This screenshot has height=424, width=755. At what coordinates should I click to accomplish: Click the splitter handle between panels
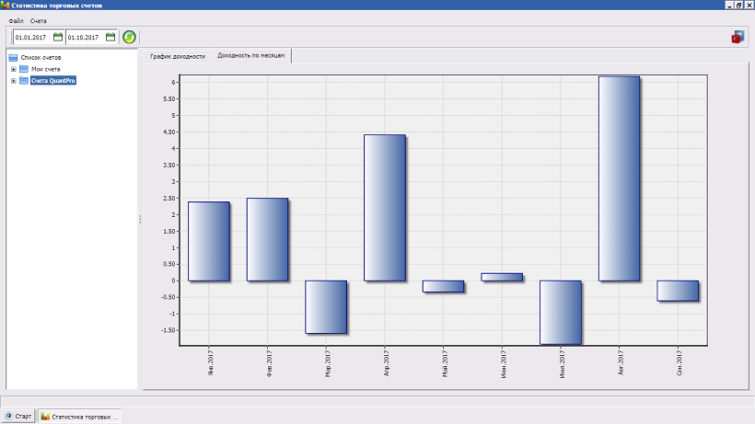click(140, 219)
